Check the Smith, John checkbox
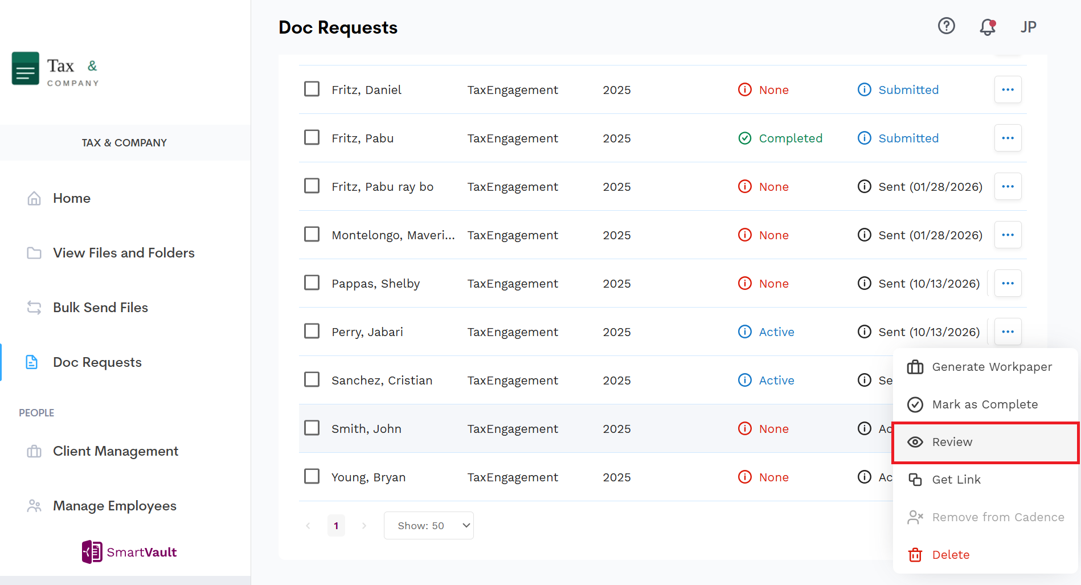The height and width of the screenshot is (585, 1081). [312, 428]
